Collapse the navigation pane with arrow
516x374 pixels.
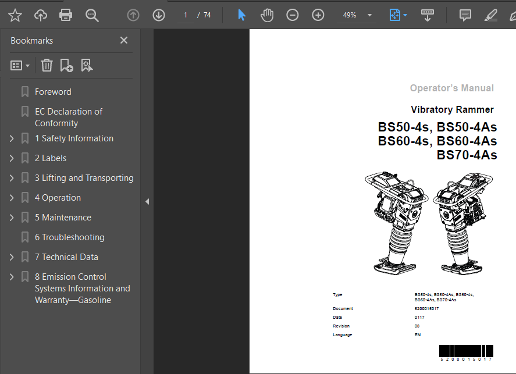[147, 201]
